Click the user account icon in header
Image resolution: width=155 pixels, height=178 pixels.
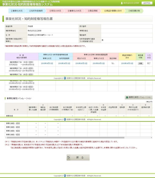pos(122,3)
